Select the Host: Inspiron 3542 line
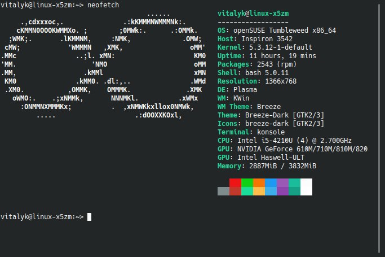This screenshot has height=257, width=385. point(255,39)
